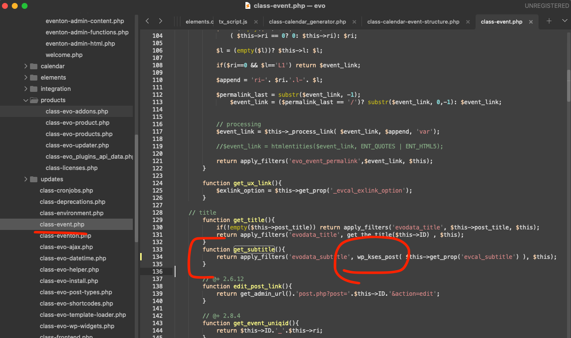Click get_title function name on line 129

click(x=249, y=220)
